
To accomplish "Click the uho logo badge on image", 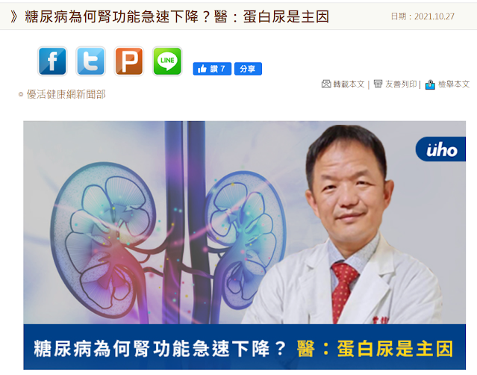I will 440,149.
